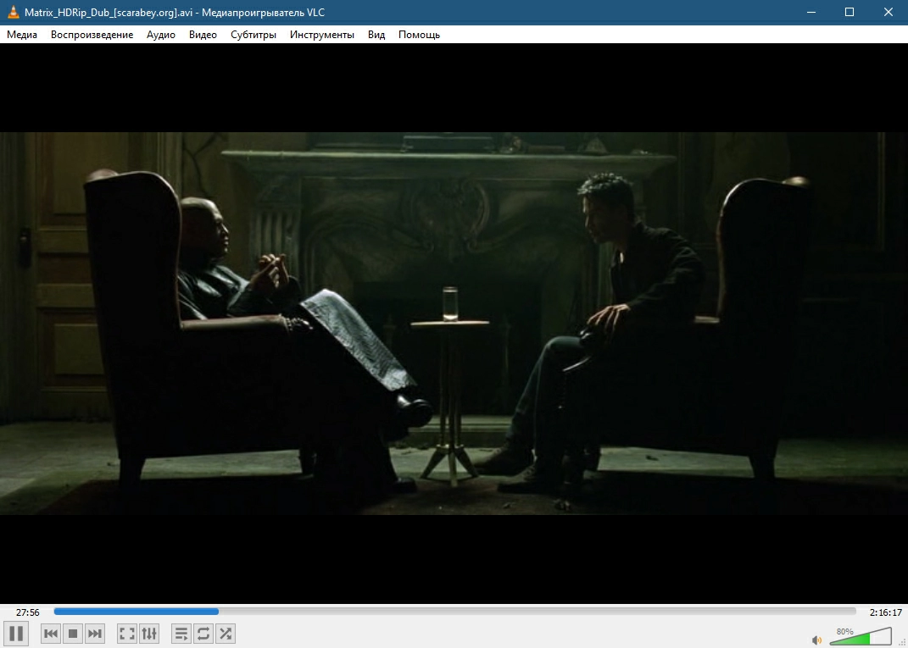Image resolution: width=908 pixels, height=648 pixels.
Task: Minimize the VLC window
Action: [811, 12]
